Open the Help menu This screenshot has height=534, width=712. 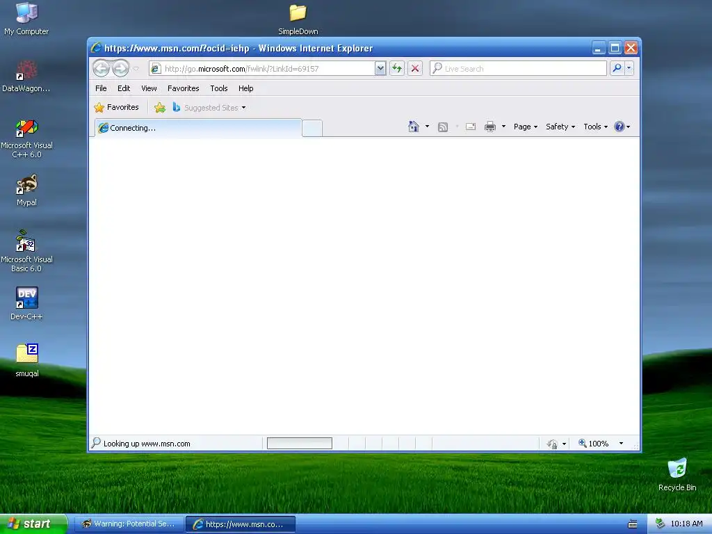[x=245, y=88]
